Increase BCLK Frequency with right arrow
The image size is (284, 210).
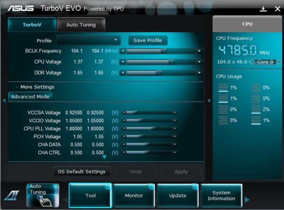click(x=200, y=51)
